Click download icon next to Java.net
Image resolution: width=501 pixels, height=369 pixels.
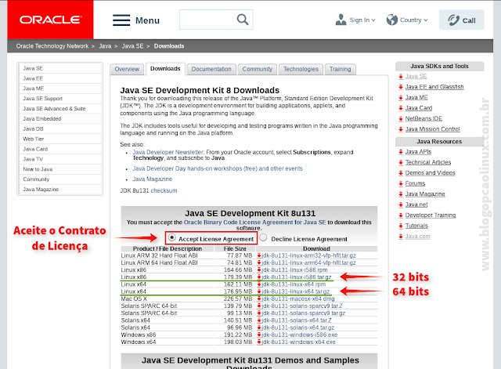click(401, 204)
